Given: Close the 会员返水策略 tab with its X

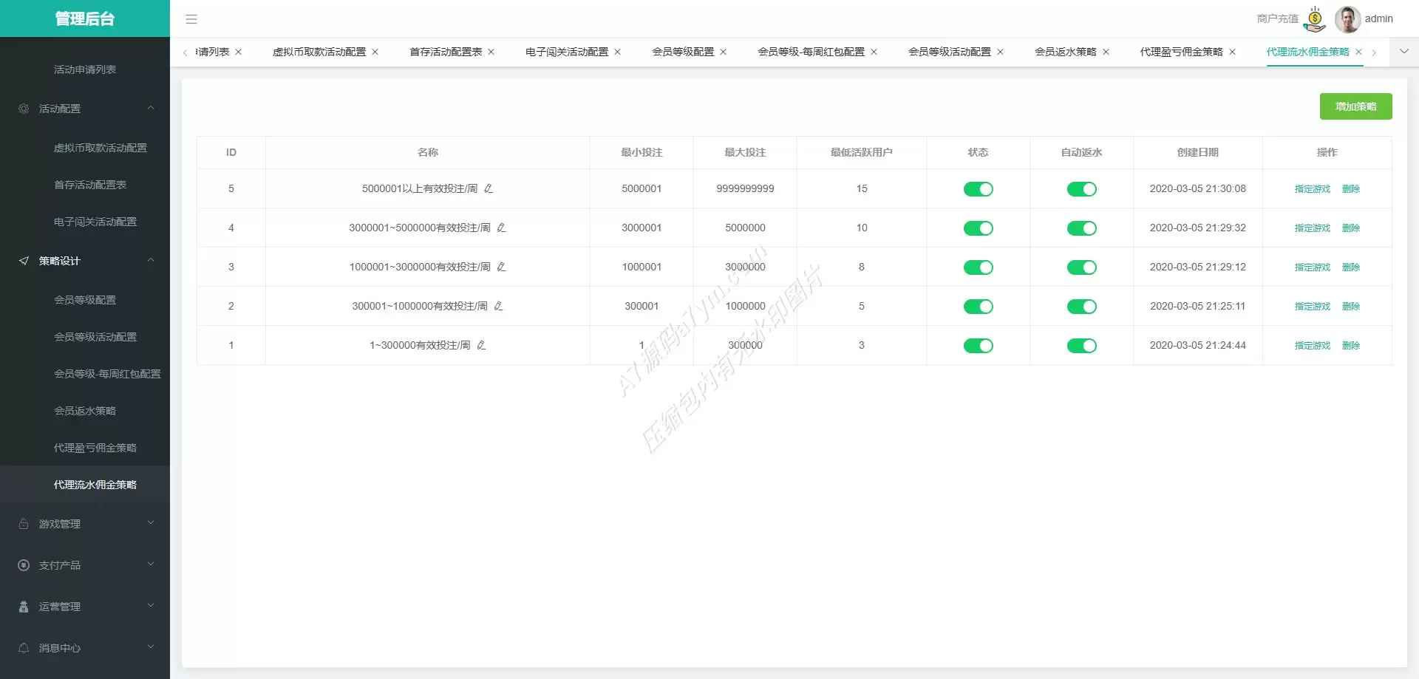Looking at the screenshot, I should coord(1106,52).
